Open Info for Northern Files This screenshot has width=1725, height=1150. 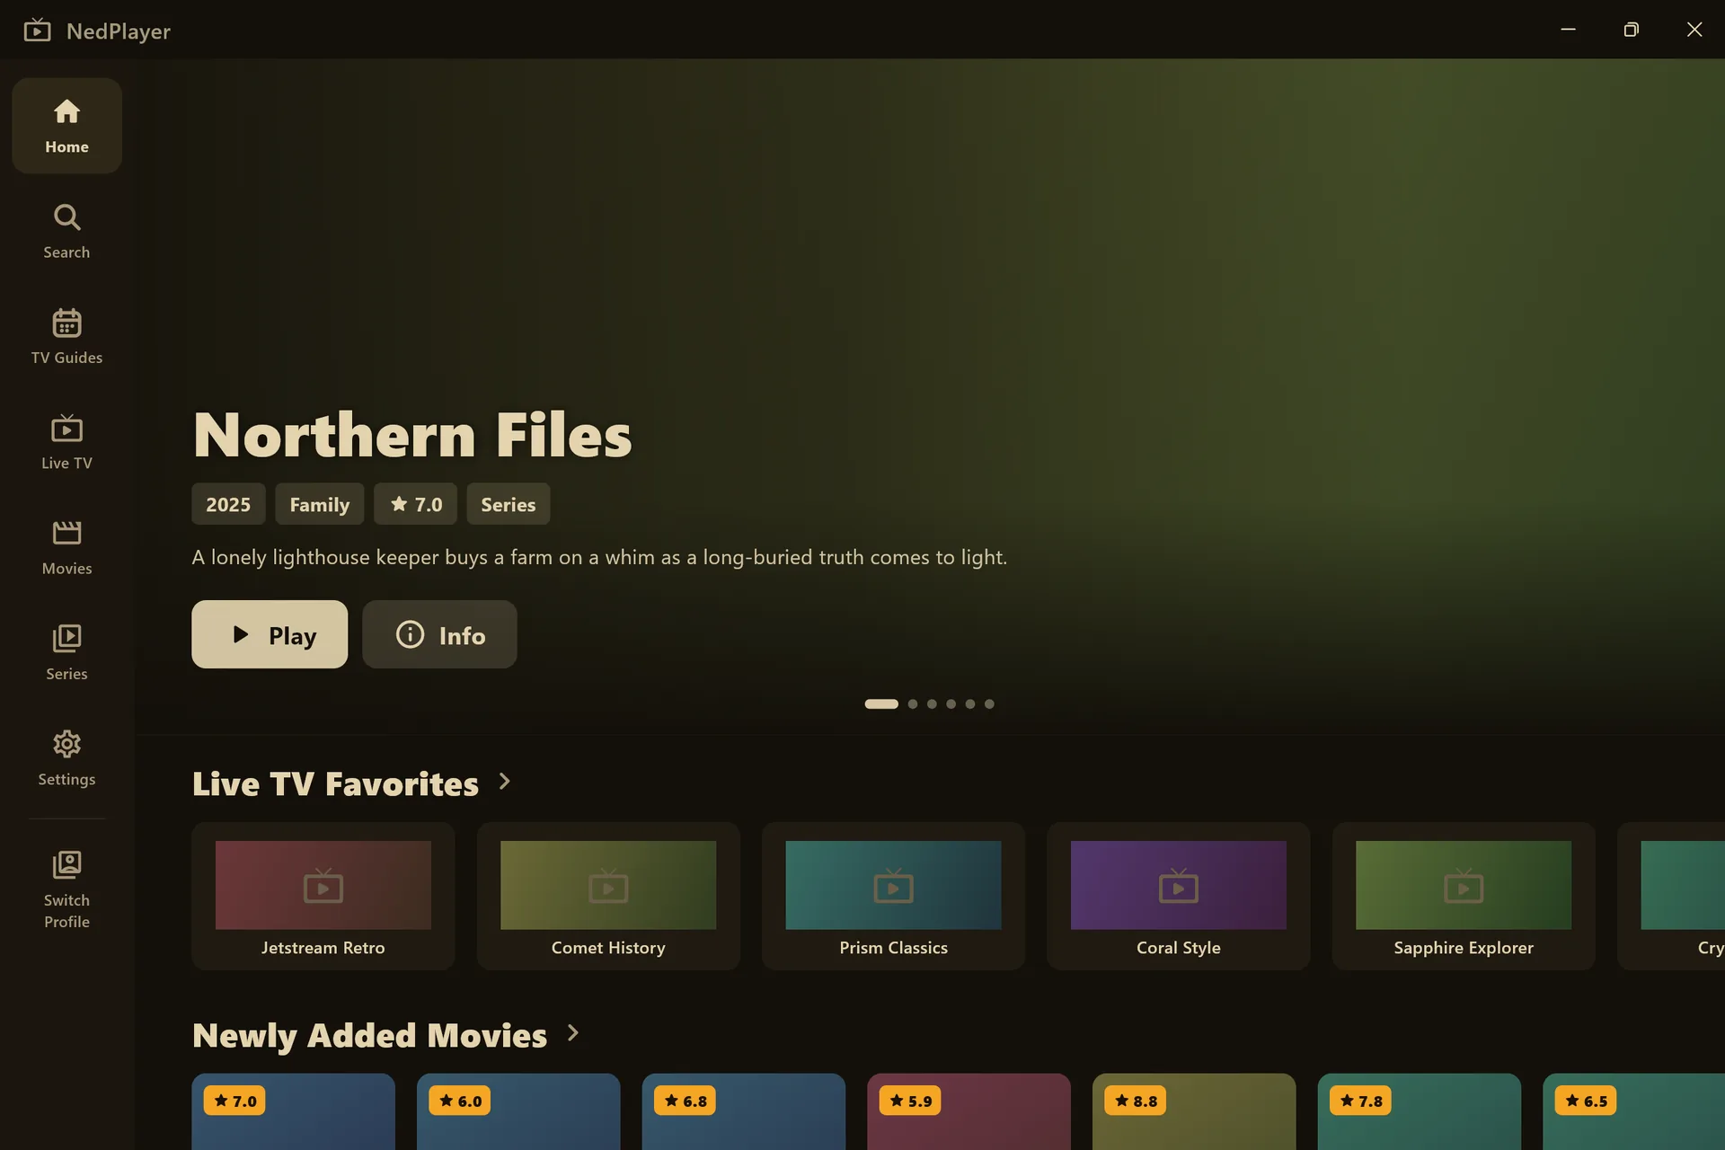tap(439, 634)
